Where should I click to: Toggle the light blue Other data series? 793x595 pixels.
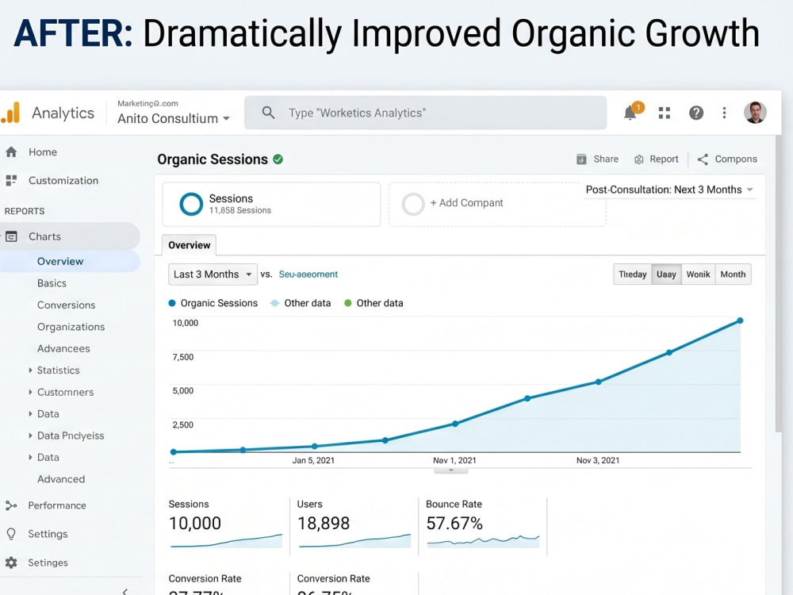[301, 303]
